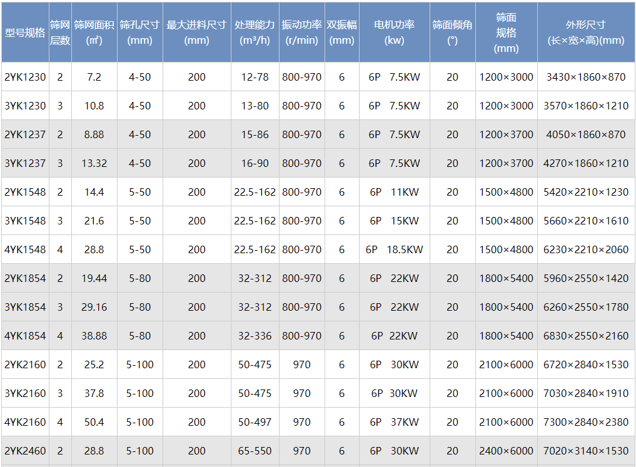Click the 外形尺寸 column header

tap(585, 33)
